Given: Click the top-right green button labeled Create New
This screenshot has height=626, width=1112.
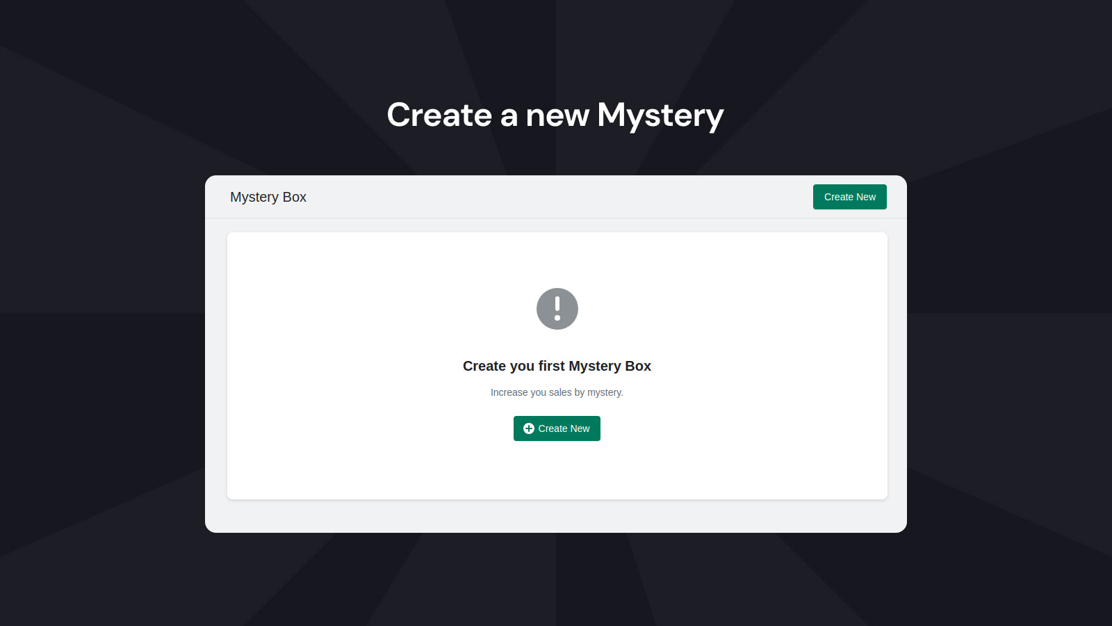Looking at the screenshot, I should coord(849,197).
